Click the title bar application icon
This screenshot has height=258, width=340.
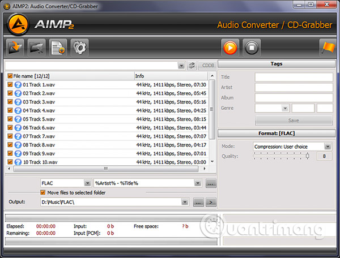click(x=7, y=6)
